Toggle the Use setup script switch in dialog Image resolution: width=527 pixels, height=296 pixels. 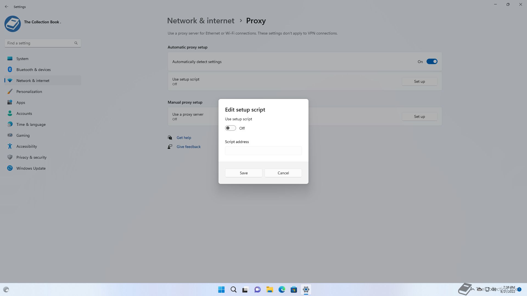[230, 128]
